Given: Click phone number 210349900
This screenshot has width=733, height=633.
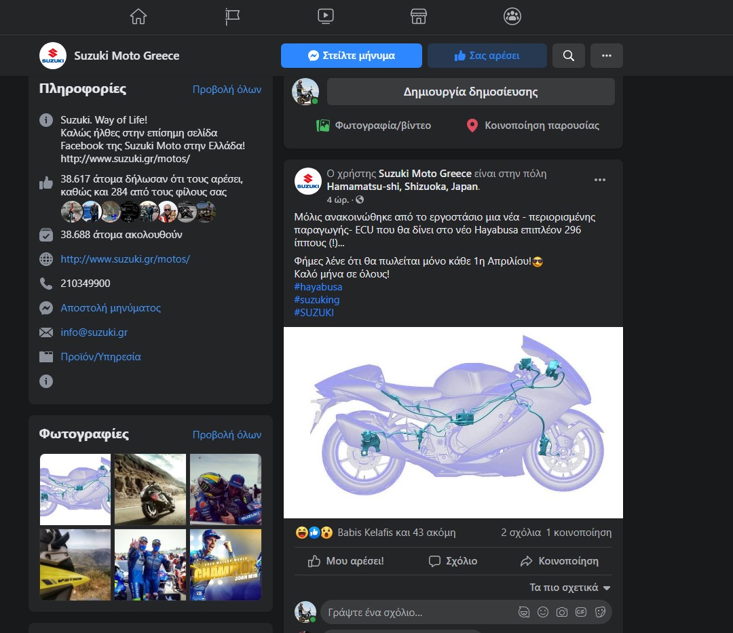Looking at the screenshot, I should click(x=86, y=284).
